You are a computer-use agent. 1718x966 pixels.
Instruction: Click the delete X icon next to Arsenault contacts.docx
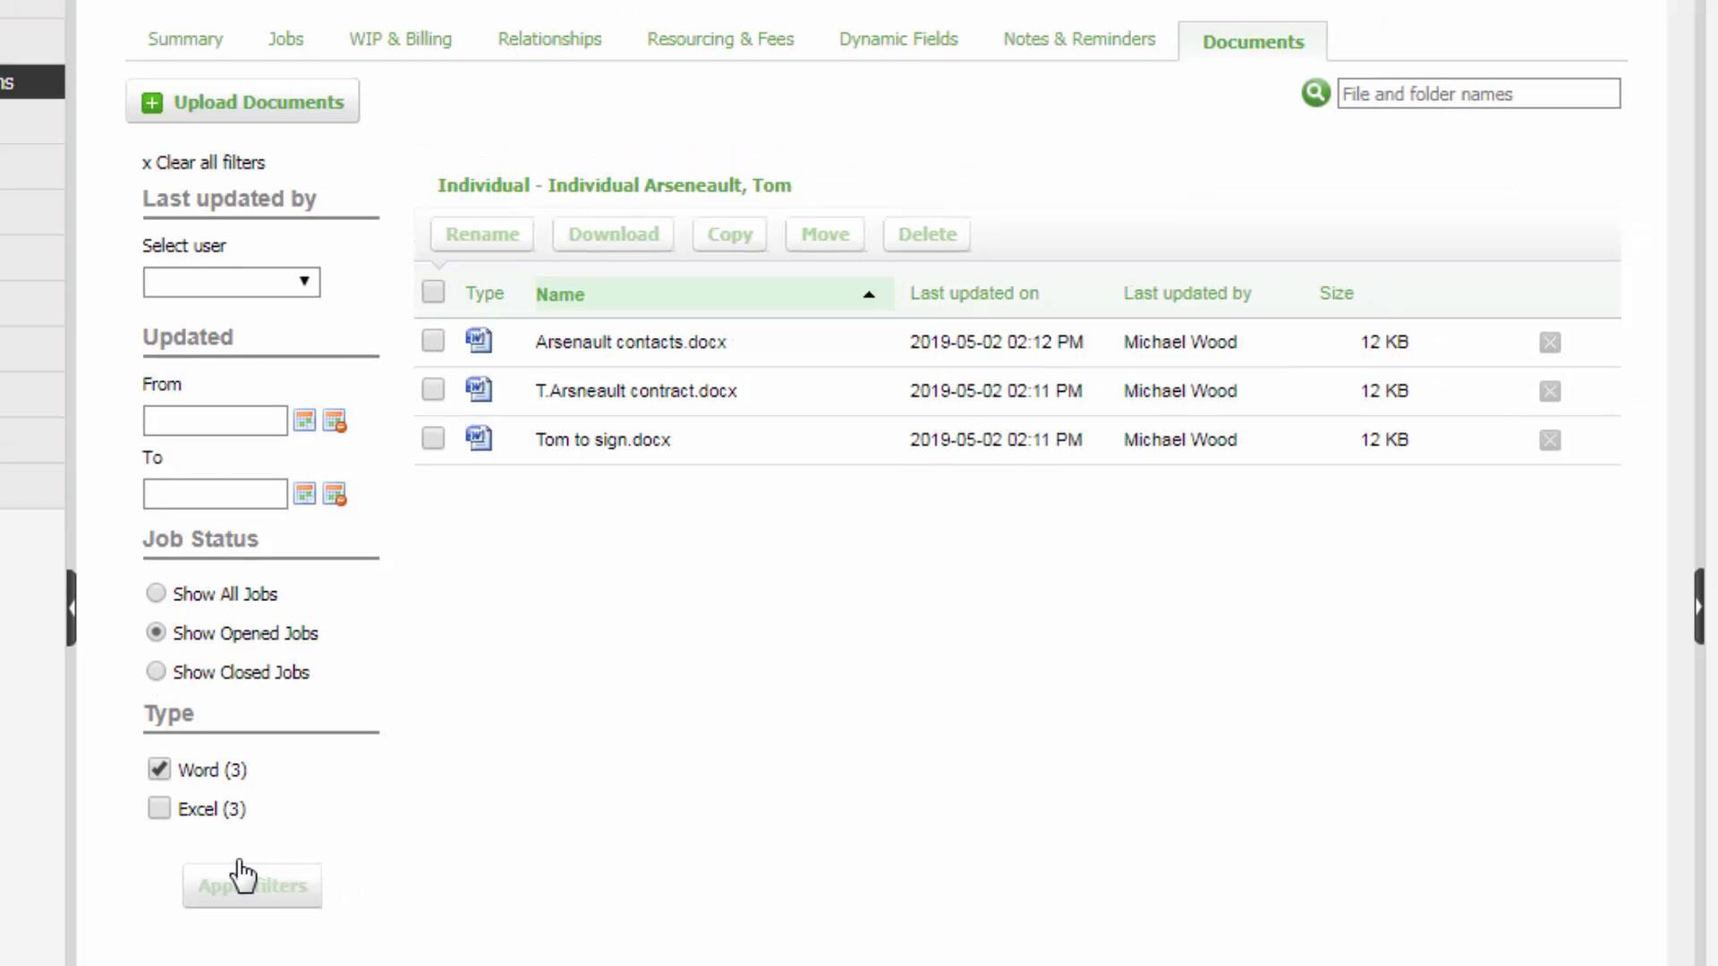click(1551, 342)
